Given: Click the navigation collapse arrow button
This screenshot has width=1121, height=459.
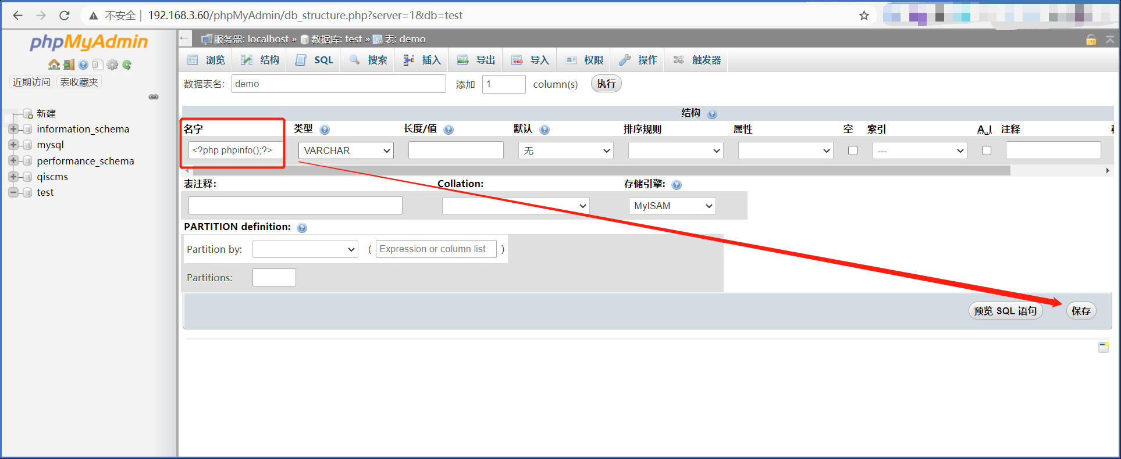Looking at the screenshot, I should [185, 38].
